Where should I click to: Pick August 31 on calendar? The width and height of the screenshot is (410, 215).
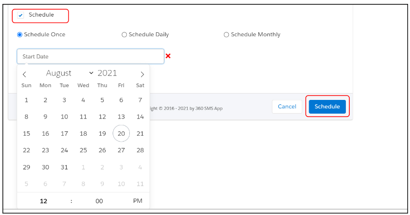pyautogui.click(x=64, y=167)
